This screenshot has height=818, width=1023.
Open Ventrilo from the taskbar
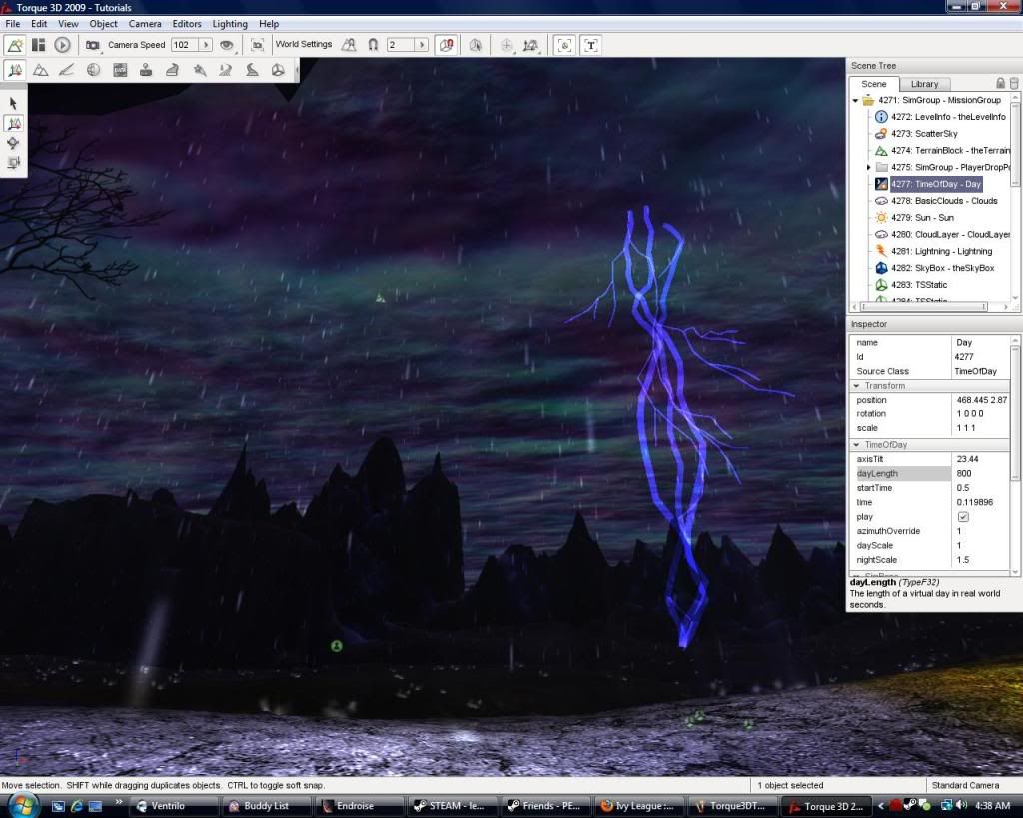[175, 806]
